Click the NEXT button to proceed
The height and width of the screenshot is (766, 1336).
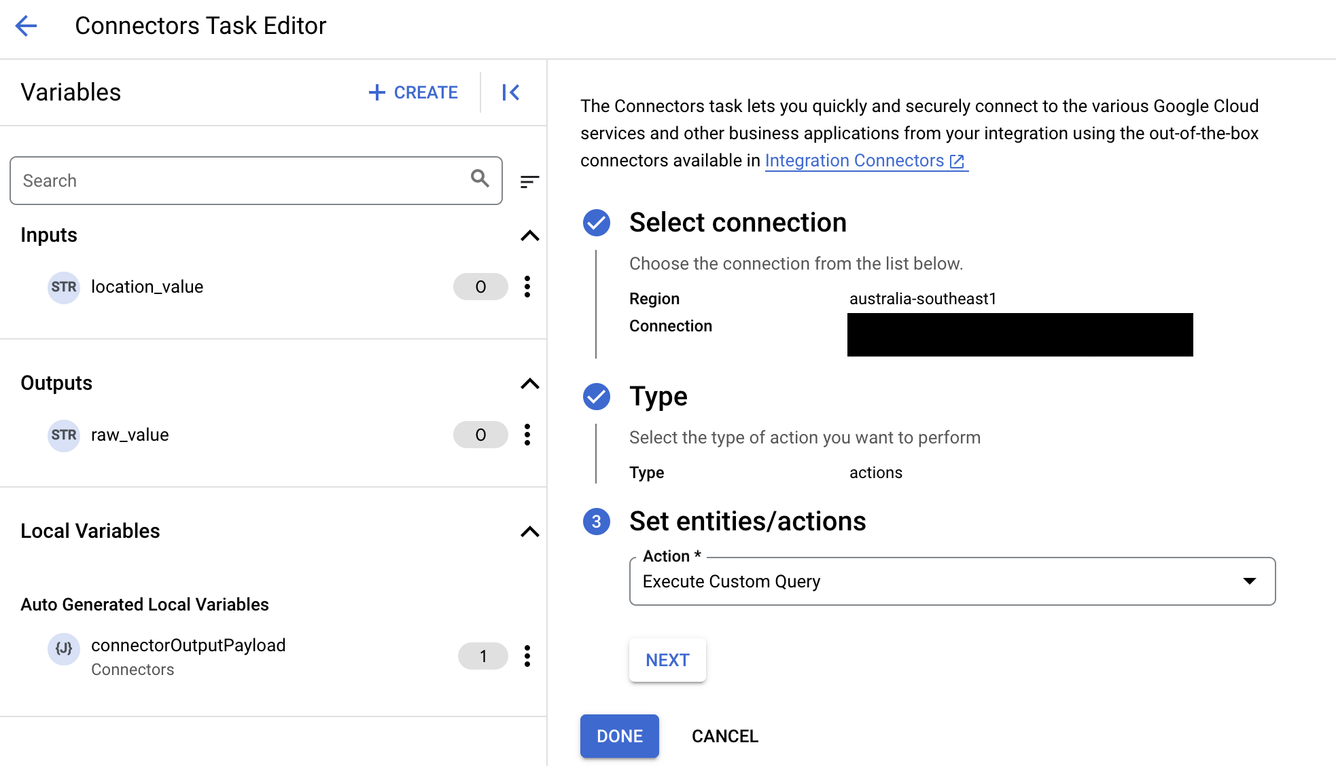[666, 659]
